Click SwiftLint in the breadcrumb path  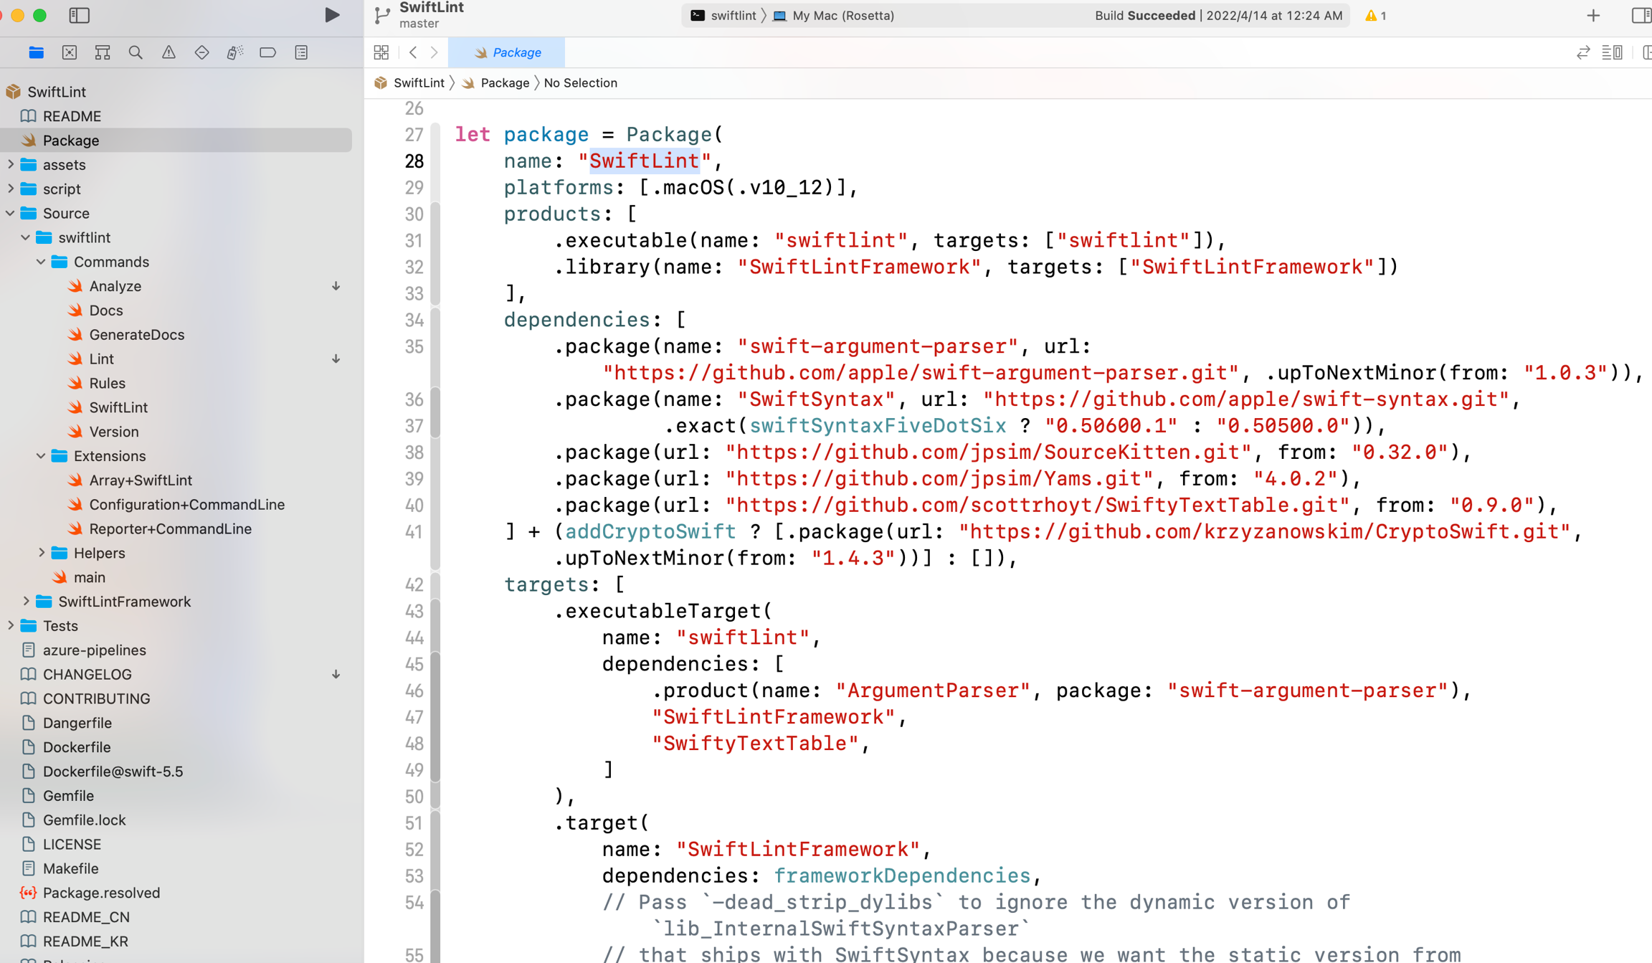(x=419, y=83)
